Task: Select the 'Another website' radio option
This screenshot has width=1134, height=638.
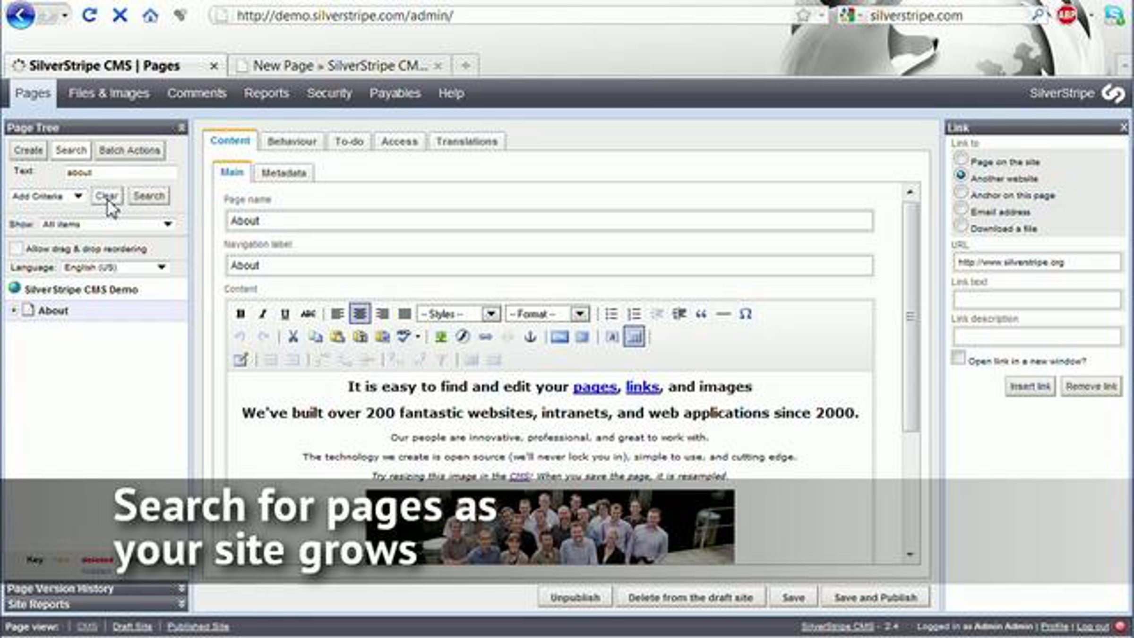Action: [x=961, y=175]
